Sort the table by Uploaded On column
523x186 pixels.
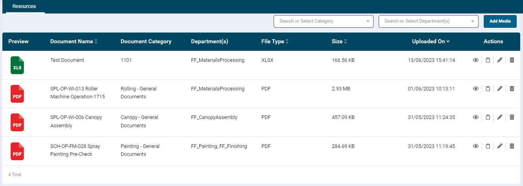point(431,42)
